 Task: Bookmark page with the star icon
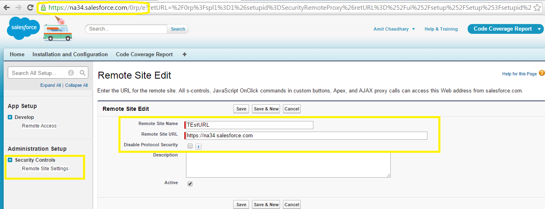tap(538, 7)
